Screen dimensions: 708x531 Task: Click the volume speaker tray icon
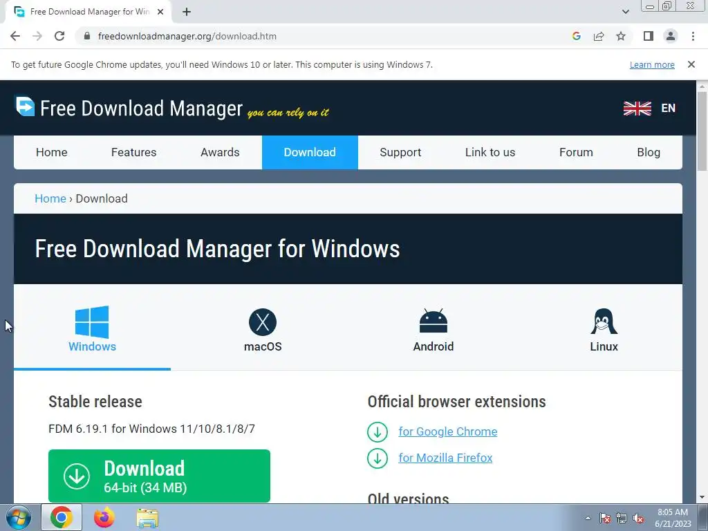click(x=638, y=519)
